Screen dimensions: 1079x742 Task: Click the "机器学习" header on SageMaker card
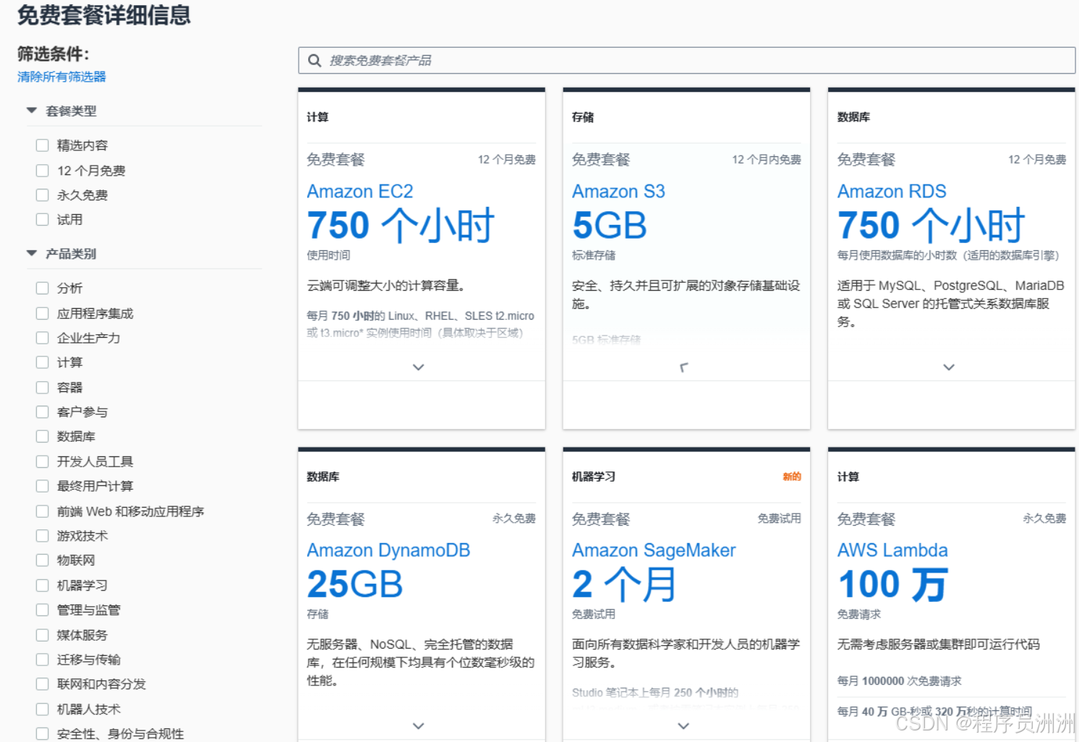(x=594, y=477)
